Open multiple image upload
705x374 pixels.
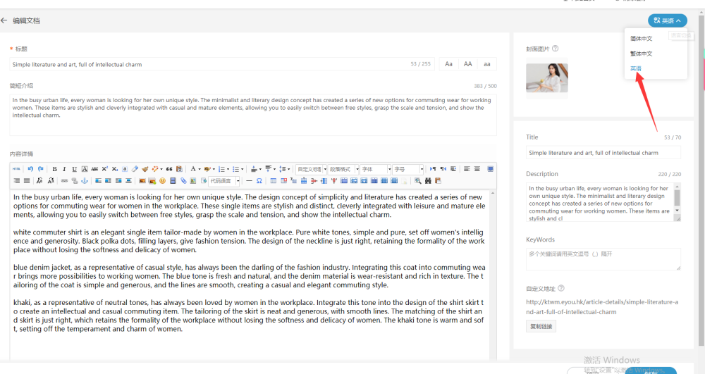[x=152, y=180]
